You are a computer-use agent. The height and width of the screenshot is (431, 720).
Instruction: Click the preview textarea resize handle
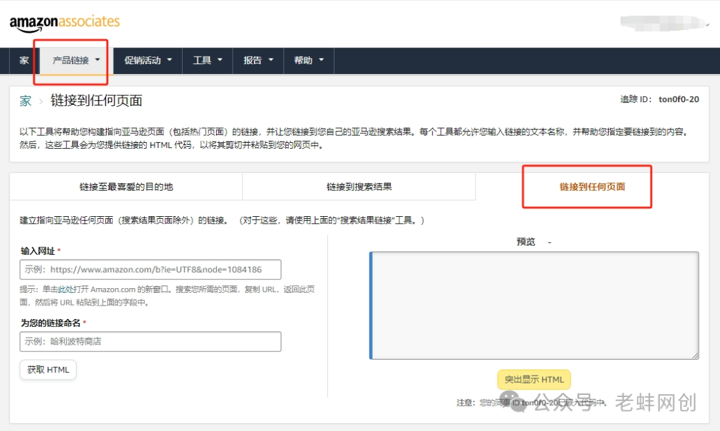(x=695, y=356)
